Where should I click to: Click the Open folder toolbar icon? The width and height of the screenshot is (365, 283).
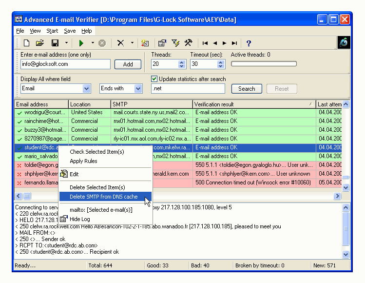pos(40,43)
